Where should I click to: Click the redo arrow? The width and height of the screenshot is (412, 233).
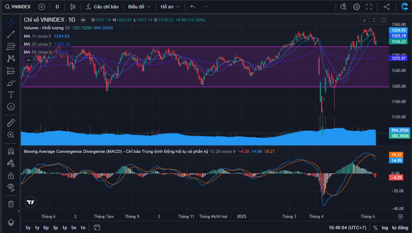pos(205,7)
